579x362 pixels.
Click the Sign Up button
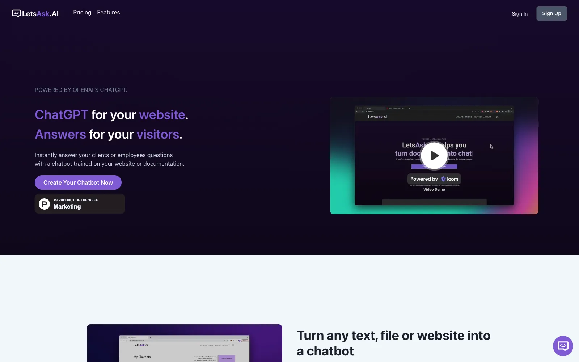(x=551, y=13)
